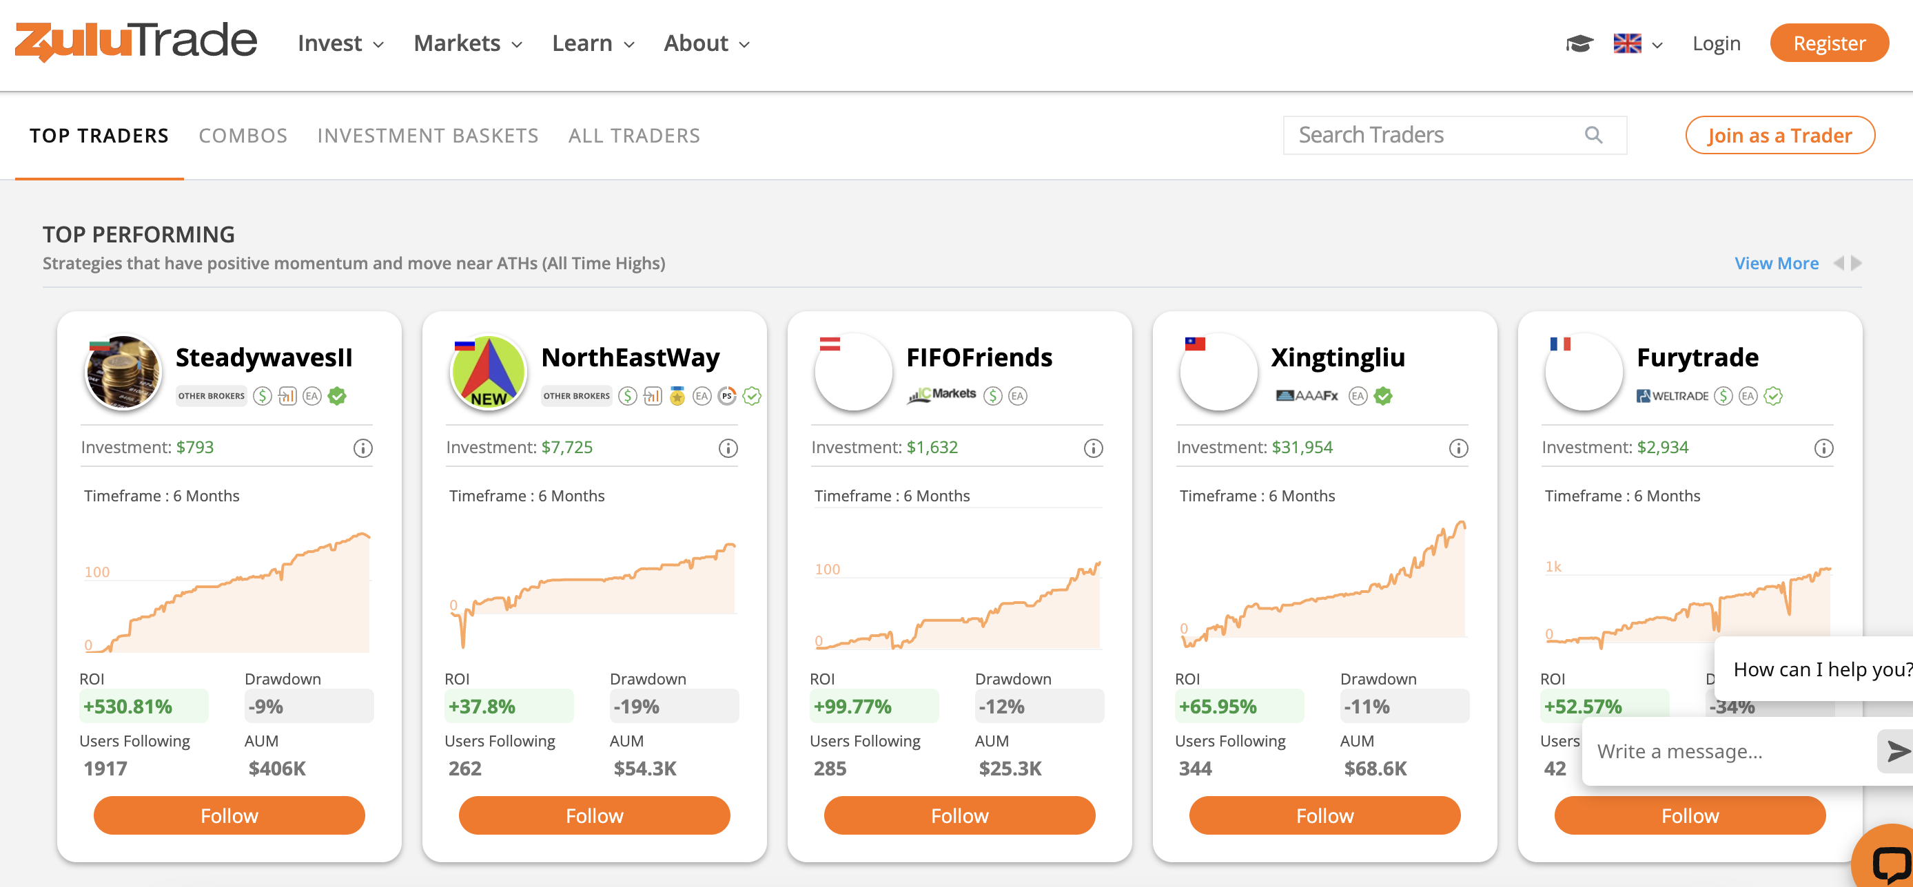Click Furytrade outlined check badge
Image resolution: width=1913 pixels, height=887 pixels.
pos(1772,395)
